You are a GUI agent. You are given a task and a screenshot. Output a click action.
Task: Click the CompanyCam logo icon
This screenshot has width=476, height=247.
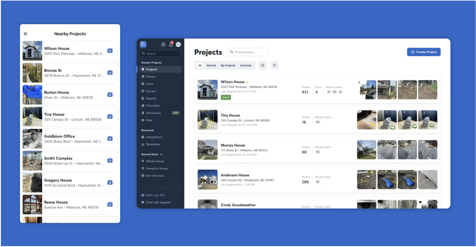pyautogui.click(x=143, y=44)
